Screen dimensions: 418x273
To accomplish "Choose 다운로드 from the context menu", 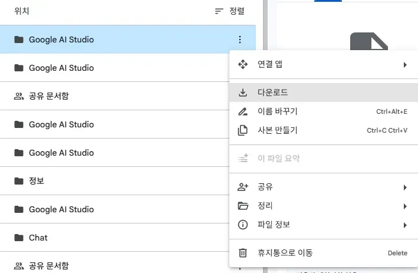I will (272, 93).
